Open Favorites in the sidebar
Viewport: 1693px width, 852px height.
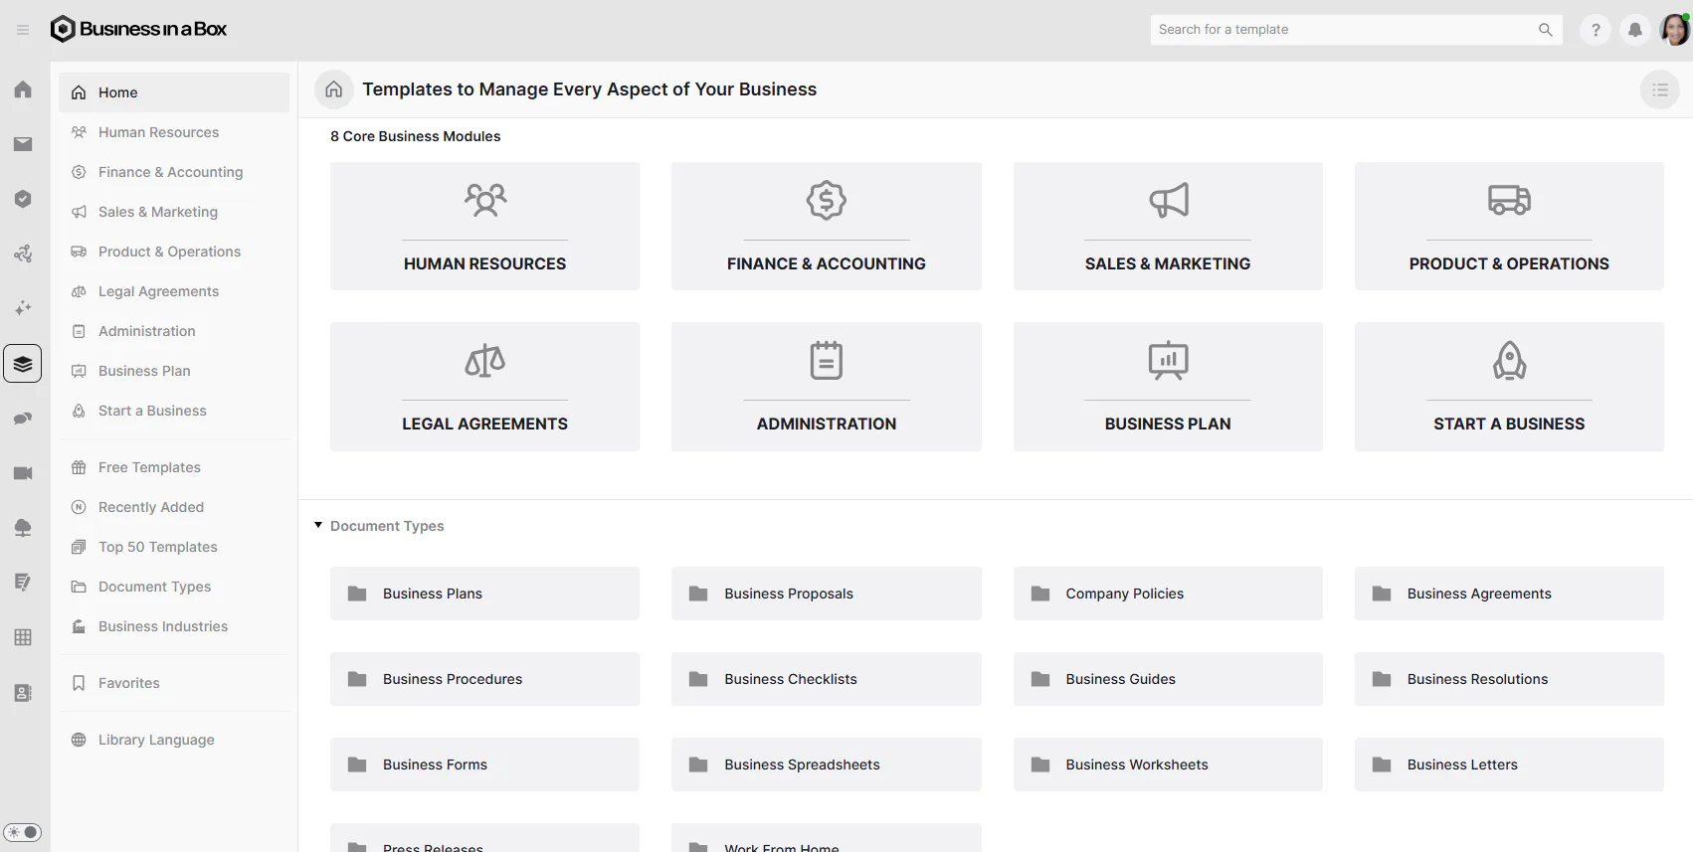pyautogui.click(x=174, y=683)
